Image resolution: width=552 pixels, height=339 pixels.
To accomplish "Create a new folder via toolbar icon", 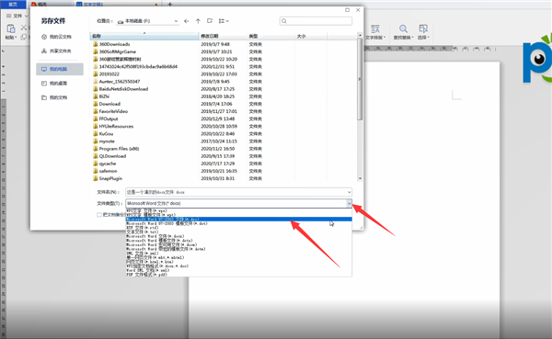I will pyautogui.click(x=210, y=21).
